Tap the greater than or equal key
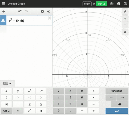 41,104
